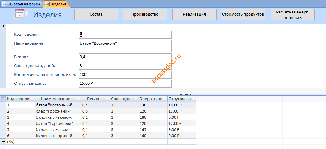326x149 pixels.
Task: Click Код изделия value 3 cell
Action: (20, 117)
